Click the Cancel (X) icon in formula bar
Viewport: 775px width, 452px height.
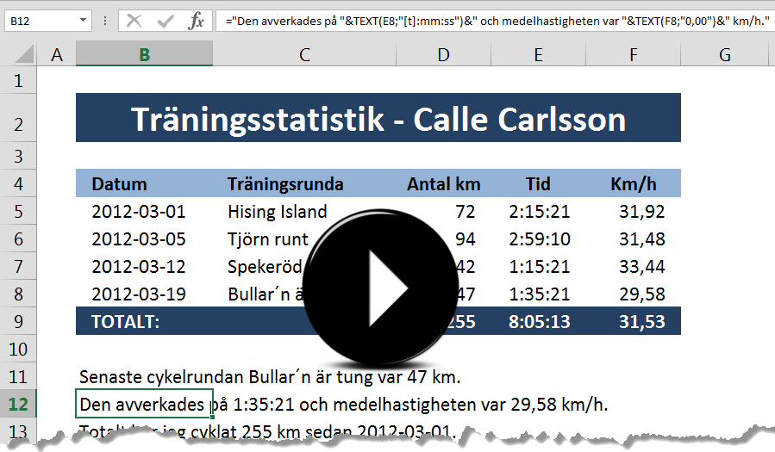click(134, 21)
